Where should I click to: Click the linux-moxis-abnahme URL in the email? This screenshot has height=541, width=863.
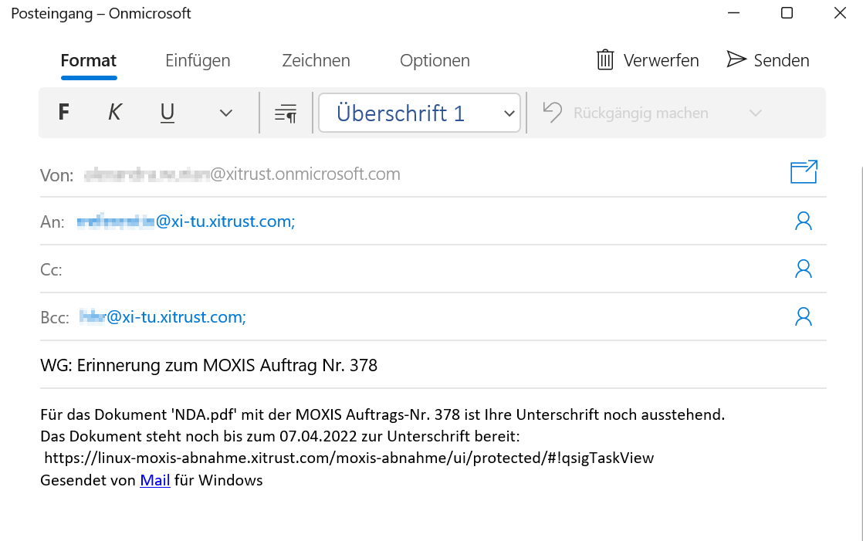point(349,457)
